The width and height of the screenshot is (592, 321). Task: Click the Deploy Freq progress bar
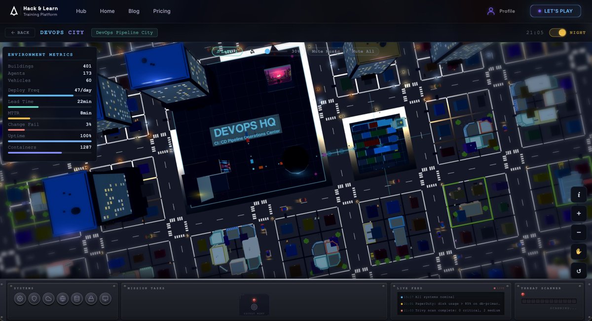(x=49, y=96)
